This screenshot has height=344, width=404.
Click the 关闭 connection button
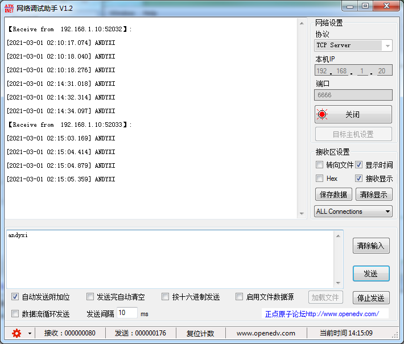click(353, 114)
